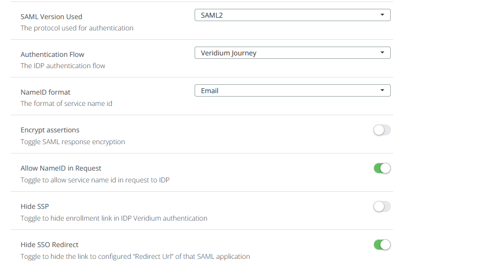Open the SAML Version Used dropdown
Viewport: 501px width, 277px height.
(292, 15)
